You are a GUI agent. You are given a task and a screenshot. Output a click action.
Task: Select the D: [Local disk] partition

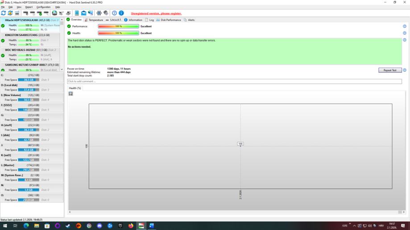32,87
